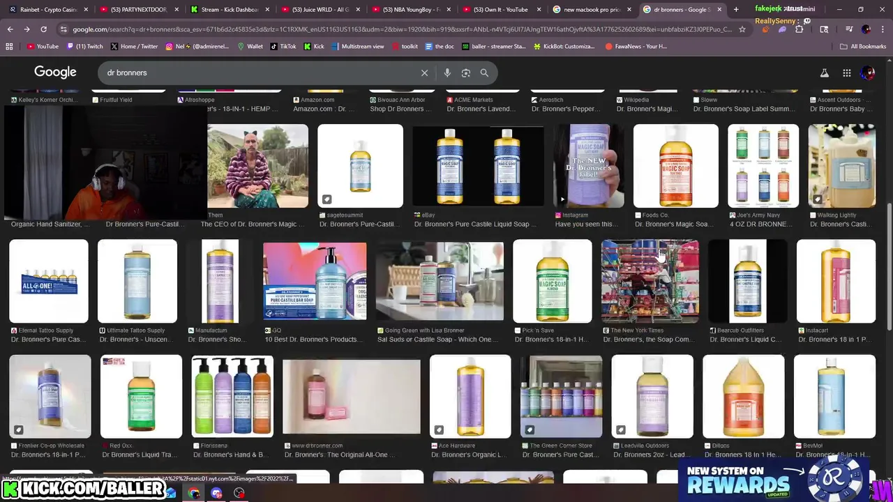Open the TikTok bookmark
Viewport: 893px width, 502px height.
pos(283,46)
